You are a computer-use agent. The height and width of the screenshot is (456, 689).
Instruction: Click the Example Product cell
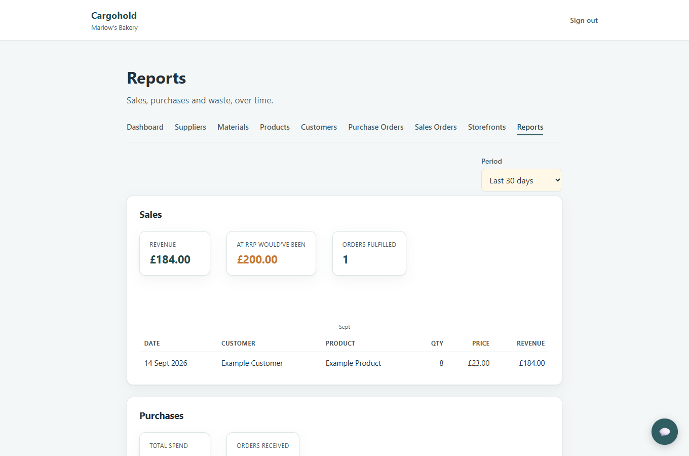pos(353,363)
